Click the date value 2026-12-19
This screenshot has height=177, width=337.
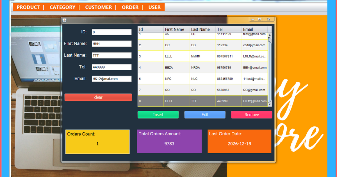pos(240,144)
